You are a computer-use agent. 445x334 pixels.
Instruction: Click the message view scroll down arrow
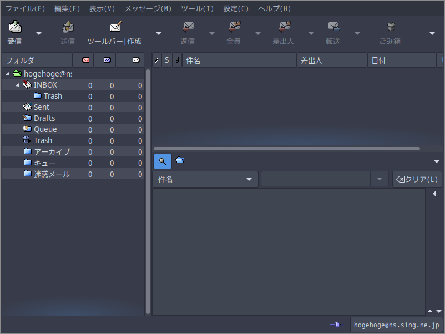tap(439, 311)
